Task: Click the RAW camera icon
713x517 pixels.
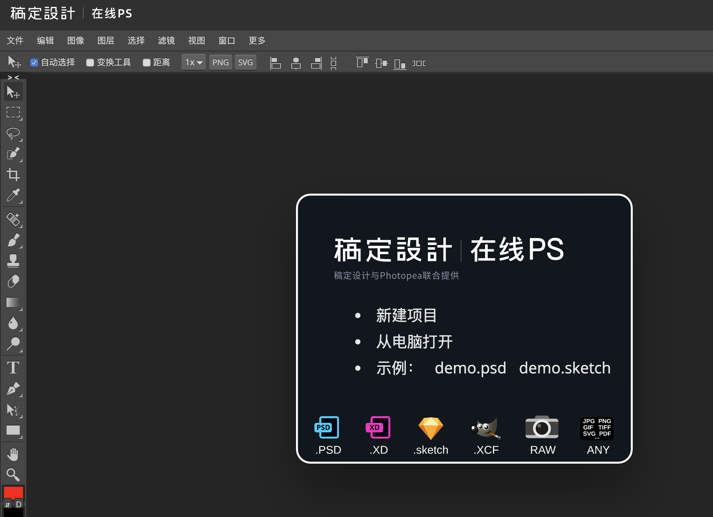Action: [x=542, y=427]
